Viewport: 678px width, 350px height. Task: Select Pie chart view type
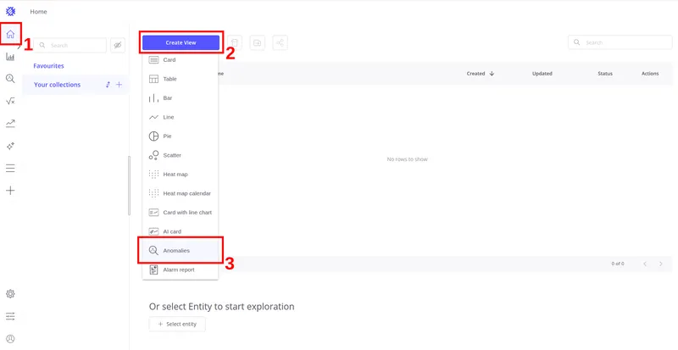(x=180, y=136)
